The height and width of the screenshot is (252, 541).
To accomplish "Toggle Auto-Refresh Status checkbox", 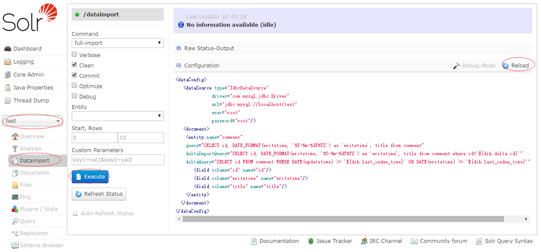I will (75, 214).
